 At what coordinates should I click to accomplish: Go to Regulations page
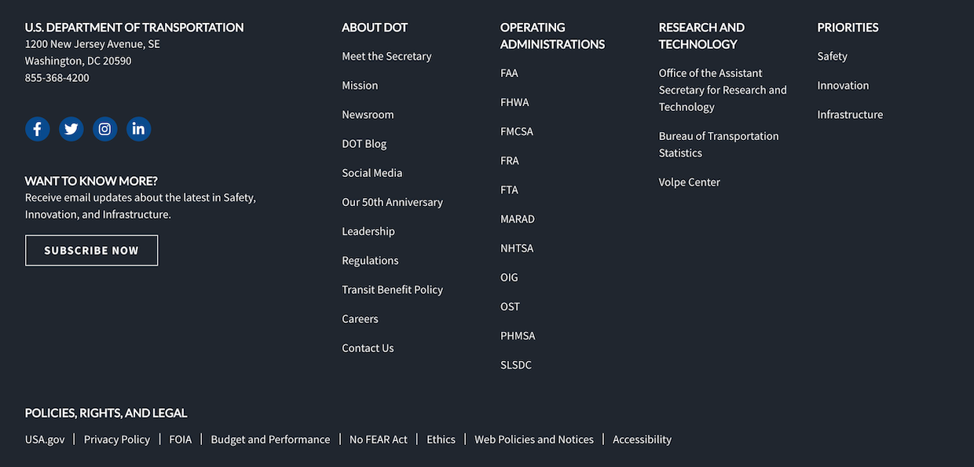click(370, 260)
